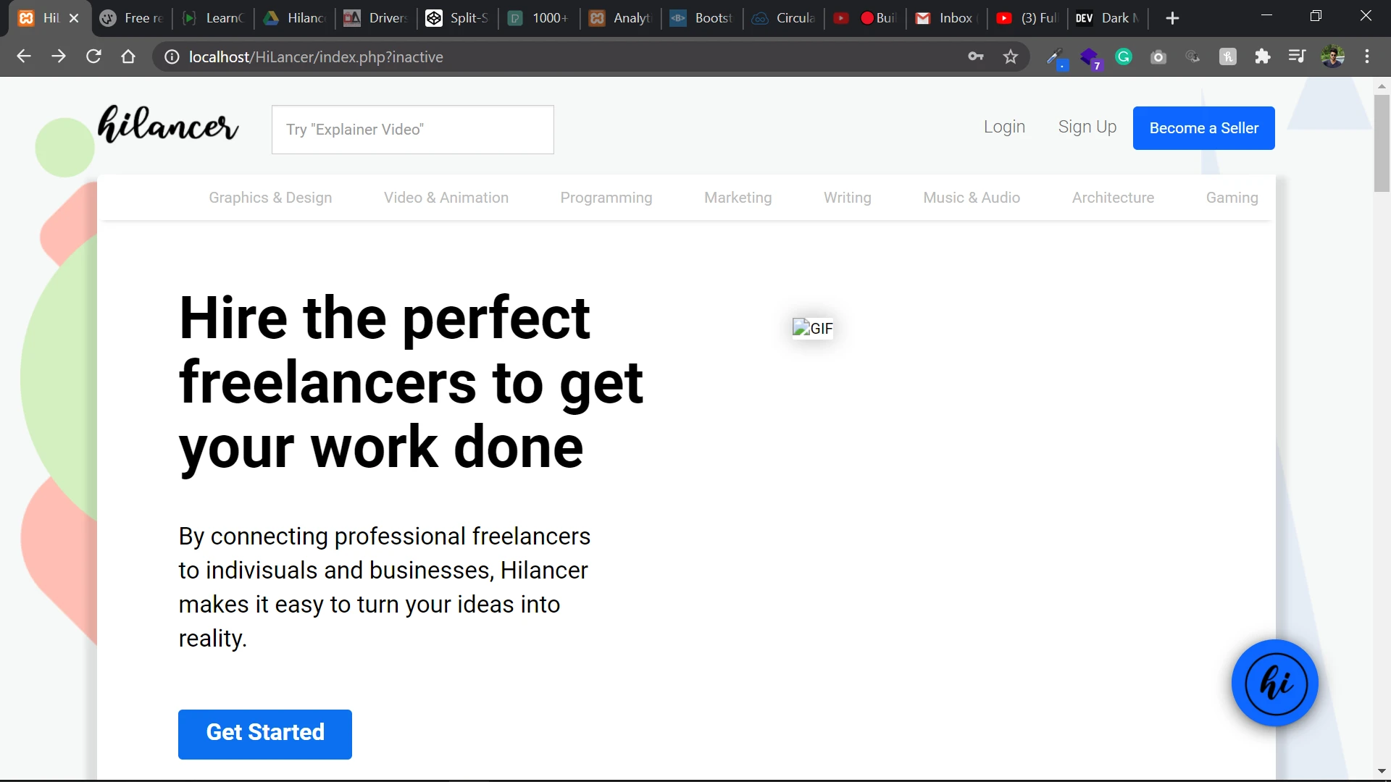Open a new browser tab
The image size is (1391, 782).
click(x=1172, y=18)
